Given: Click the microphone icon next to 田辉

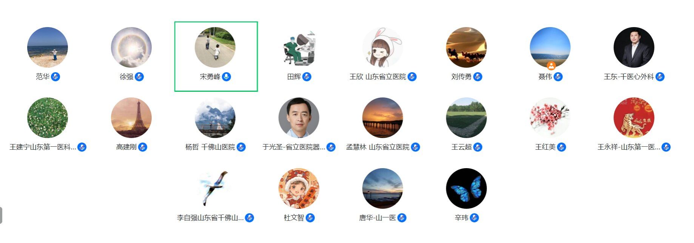Looking at the screenshot, I should coord(307,77).
